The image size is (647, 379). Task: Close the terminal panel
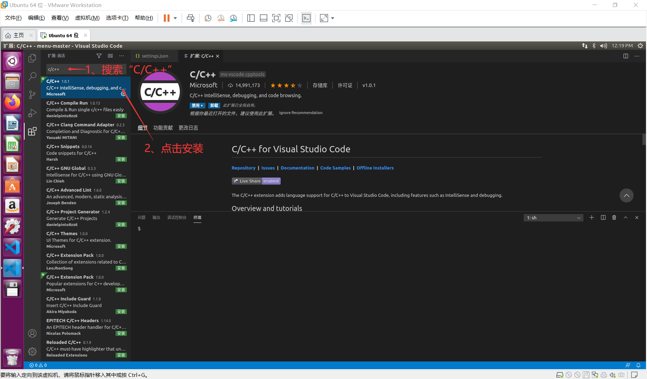[637, 218]
